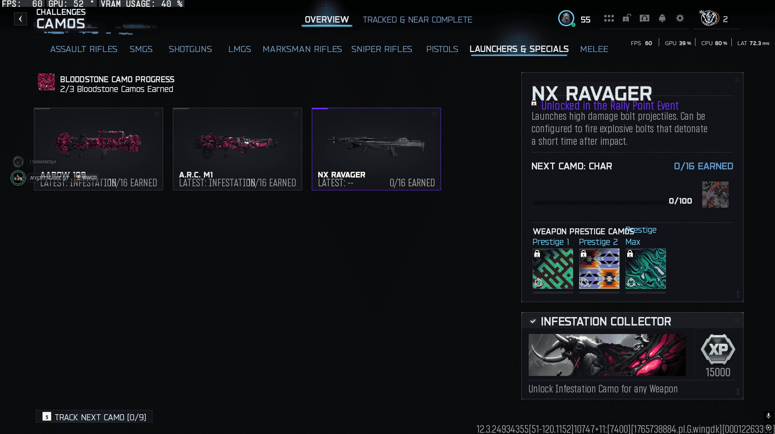The image size is (775, 434).
Task: Click the Prestige 1 green maze camo swatch
Action: 552,269
